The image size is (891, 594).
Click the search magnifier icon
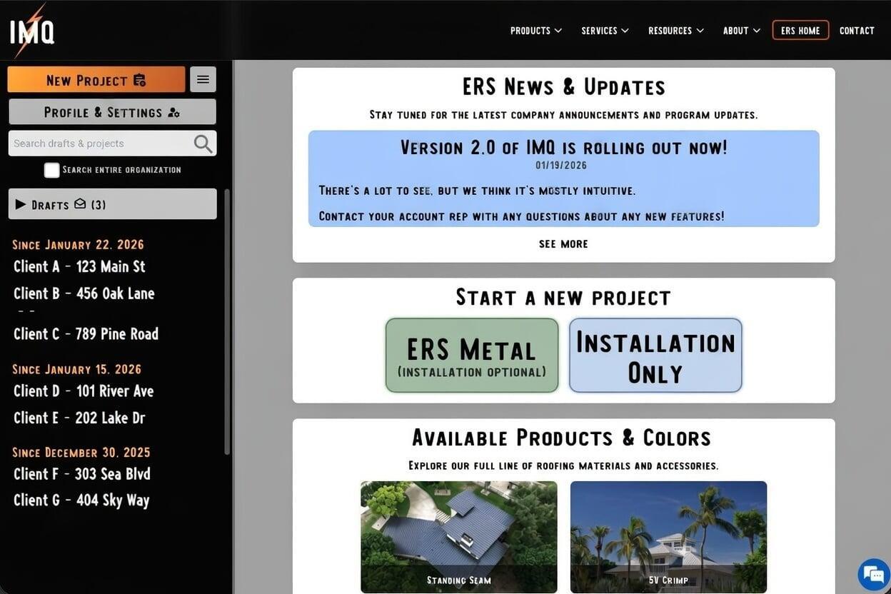pos(202,143)
